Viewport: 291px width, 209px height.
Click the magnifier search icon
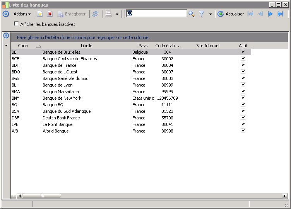point(191,14)
